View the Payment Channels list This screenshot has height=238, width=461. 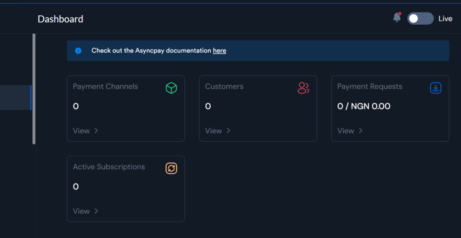click(x=81, y=131)
